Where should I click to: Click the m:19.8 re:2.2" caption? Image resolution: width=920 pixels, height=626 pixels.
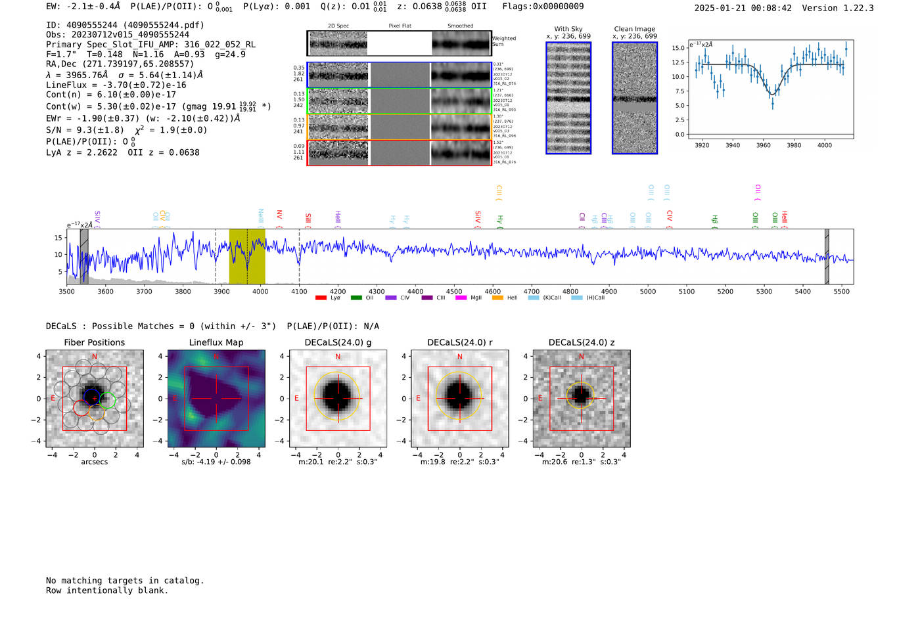459,462
